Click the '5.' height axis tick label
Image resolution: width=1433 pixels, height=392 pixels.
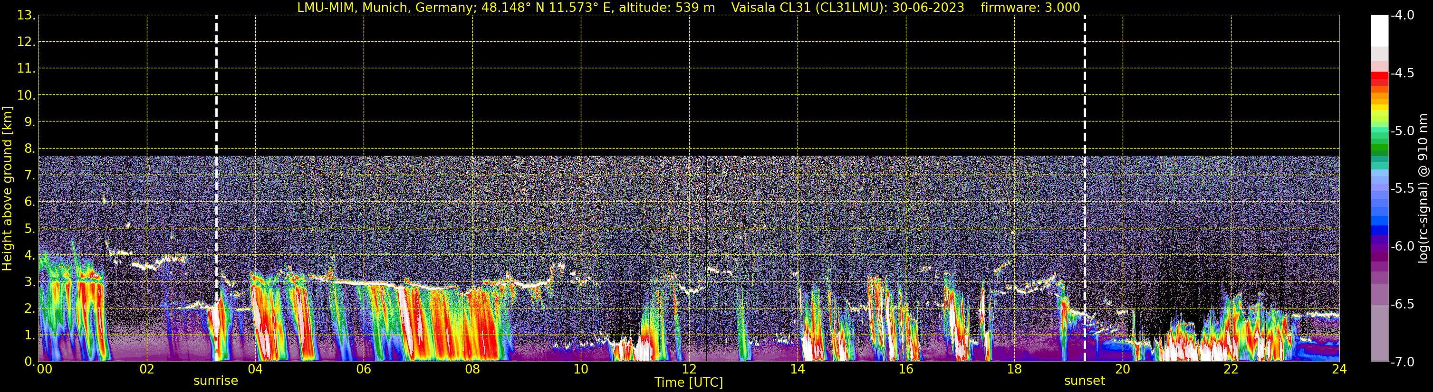29,228
